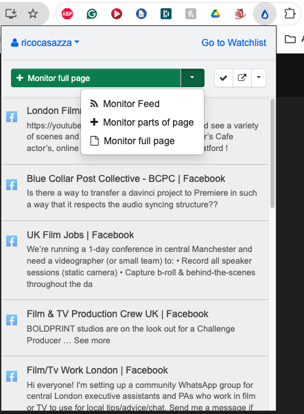Screen dimensions: 304x414
Task: Select Monitor full page in dropdown menu
Action: [142, 141]
